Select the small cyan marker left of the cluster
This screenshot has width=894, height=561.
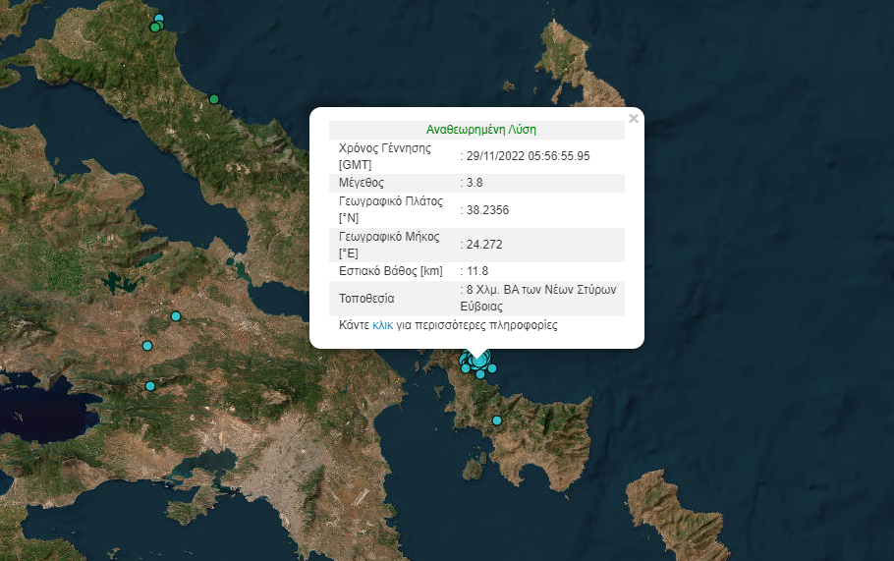tap(465, 368)
